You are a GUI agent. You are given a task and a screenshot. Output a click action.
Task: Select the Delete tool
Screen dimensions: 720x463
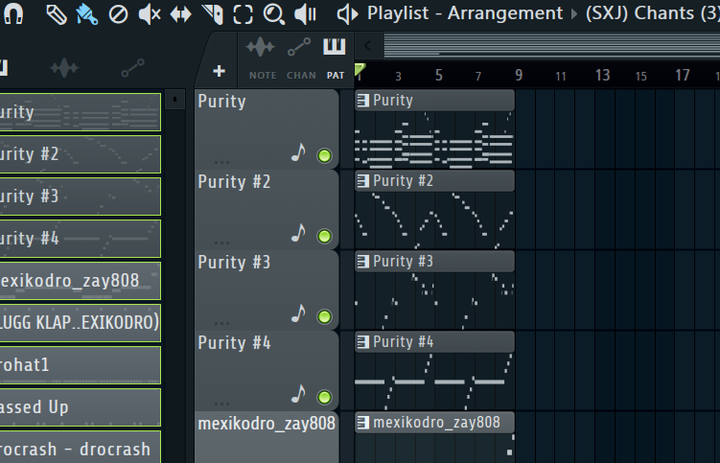pos(118,14)
